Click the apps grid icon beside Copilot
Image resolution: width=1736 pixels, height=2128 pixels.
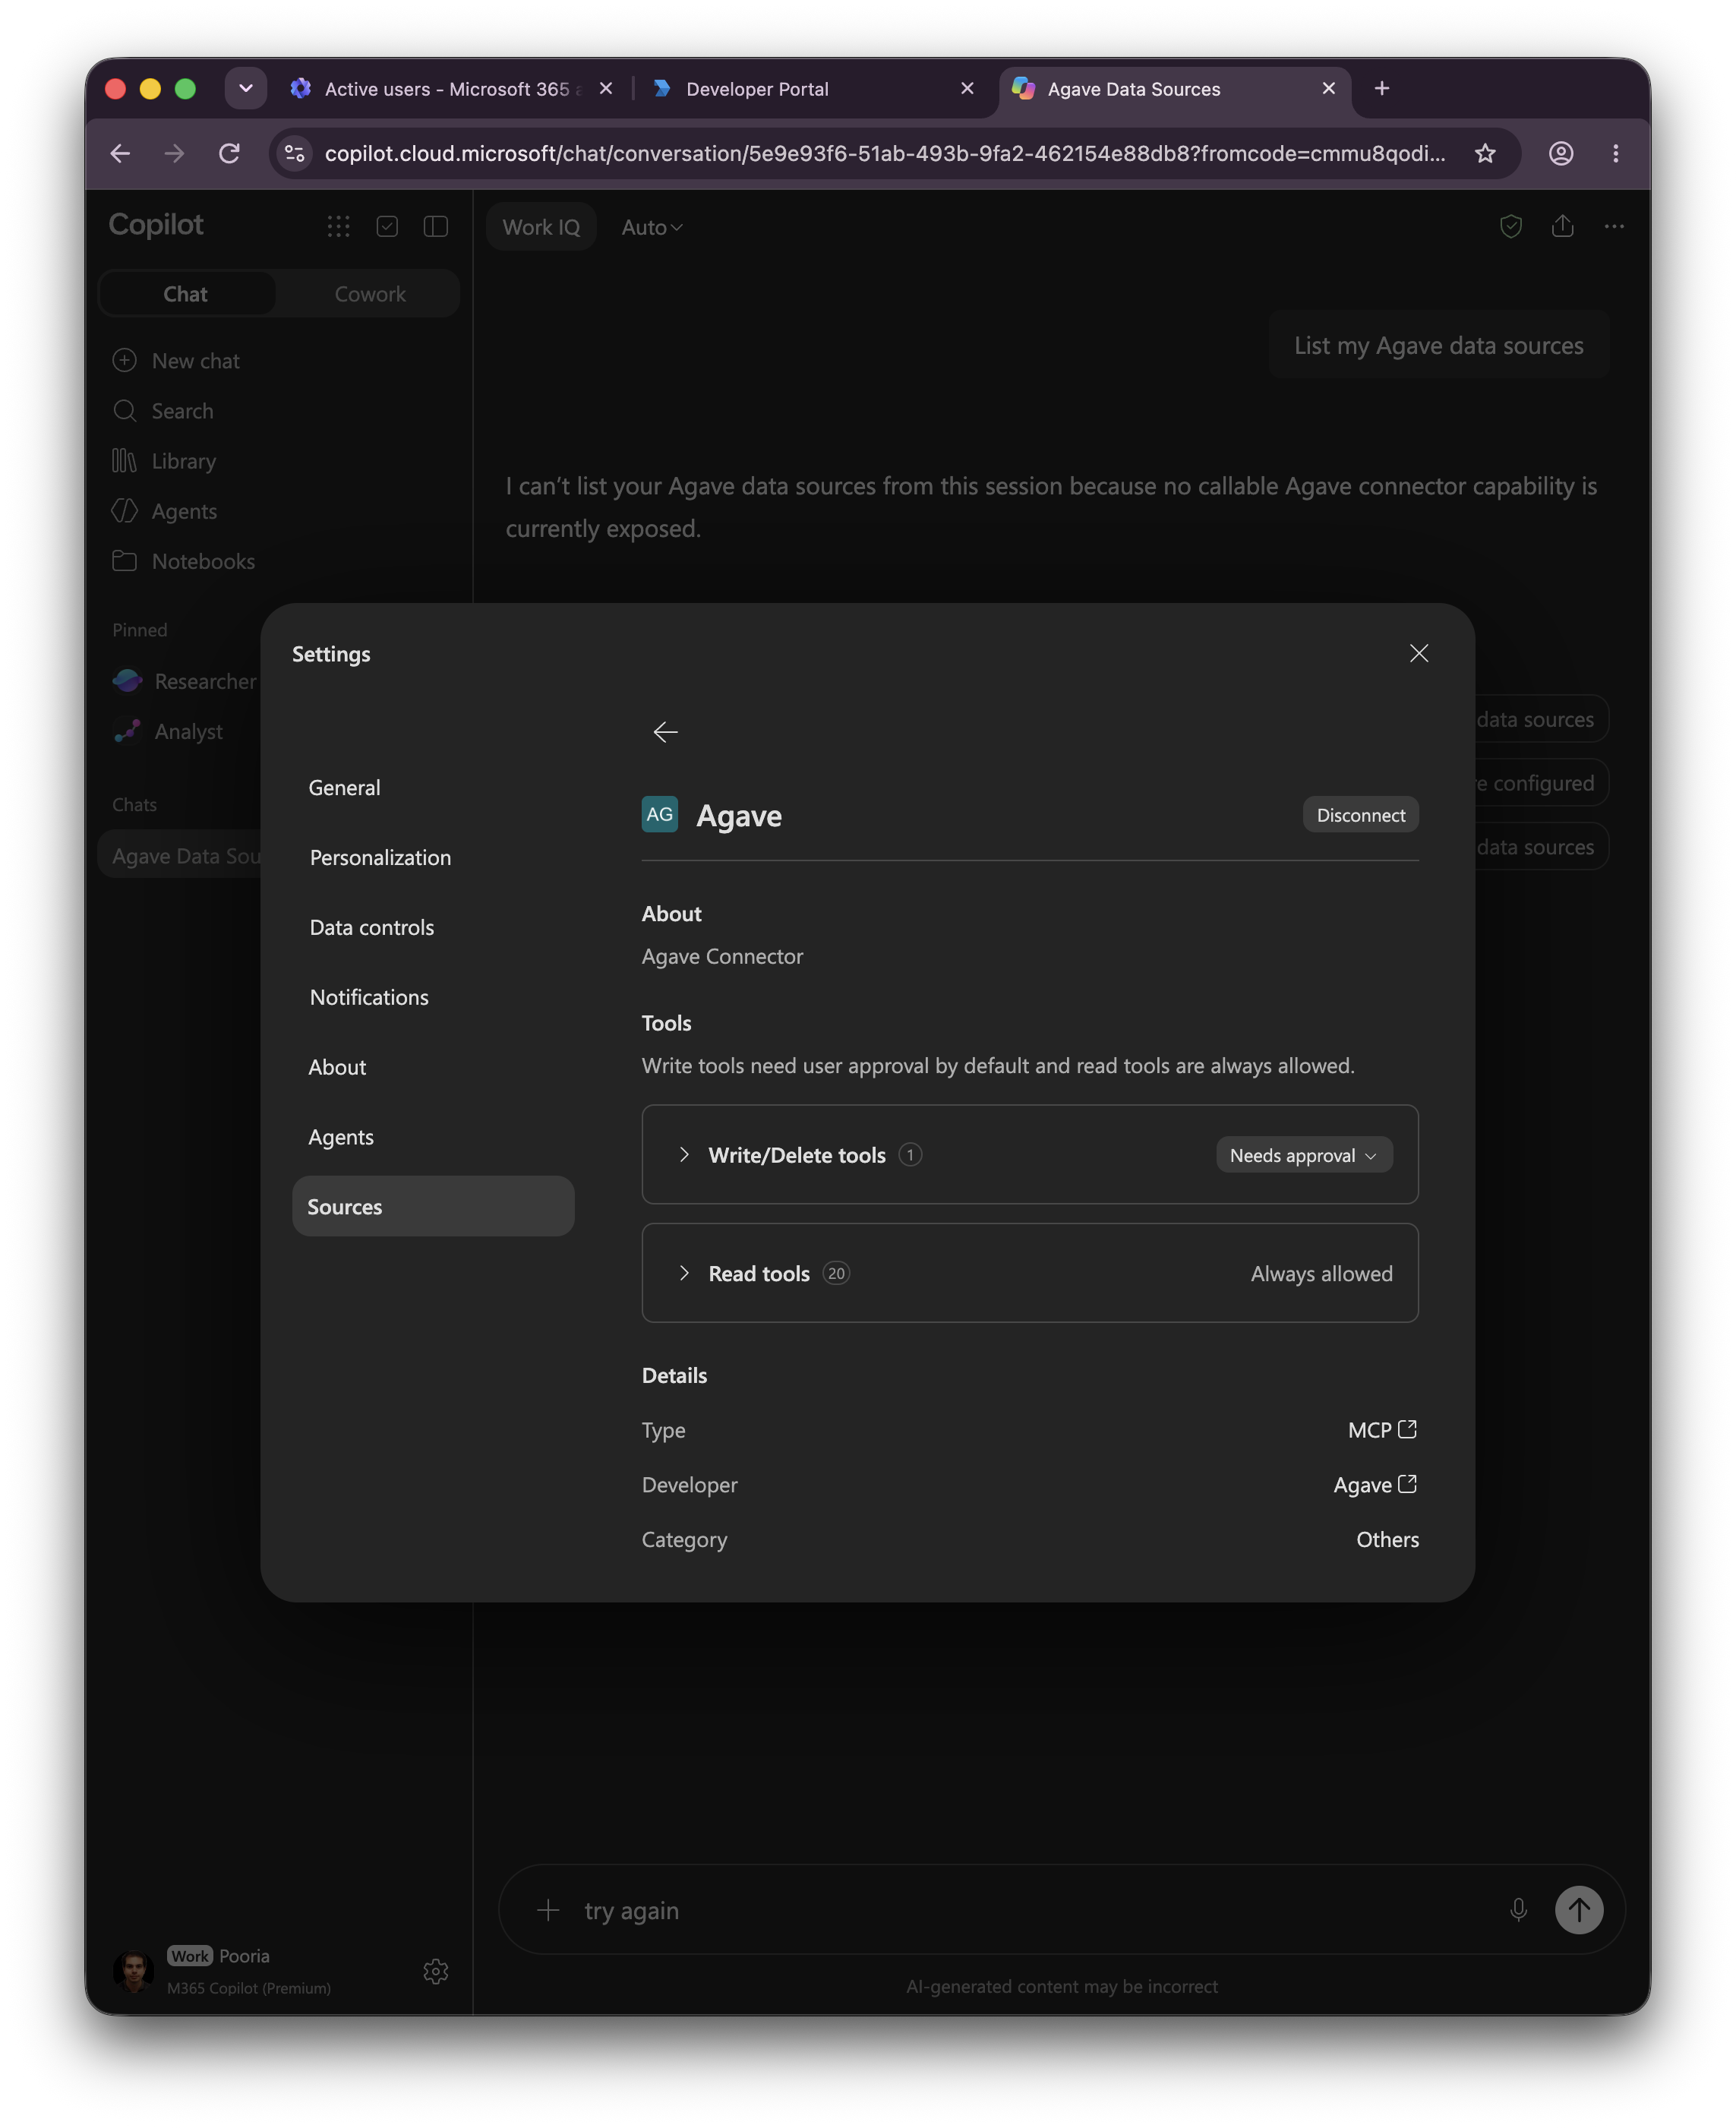point(338,227)
